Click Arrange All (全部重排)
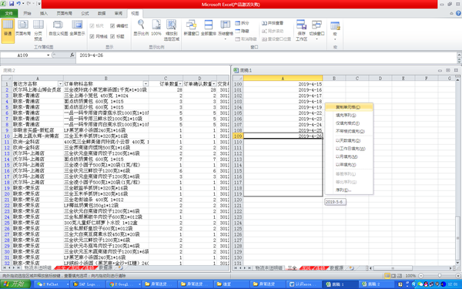This screenshot has height=289, width=462. click(209, 29)
